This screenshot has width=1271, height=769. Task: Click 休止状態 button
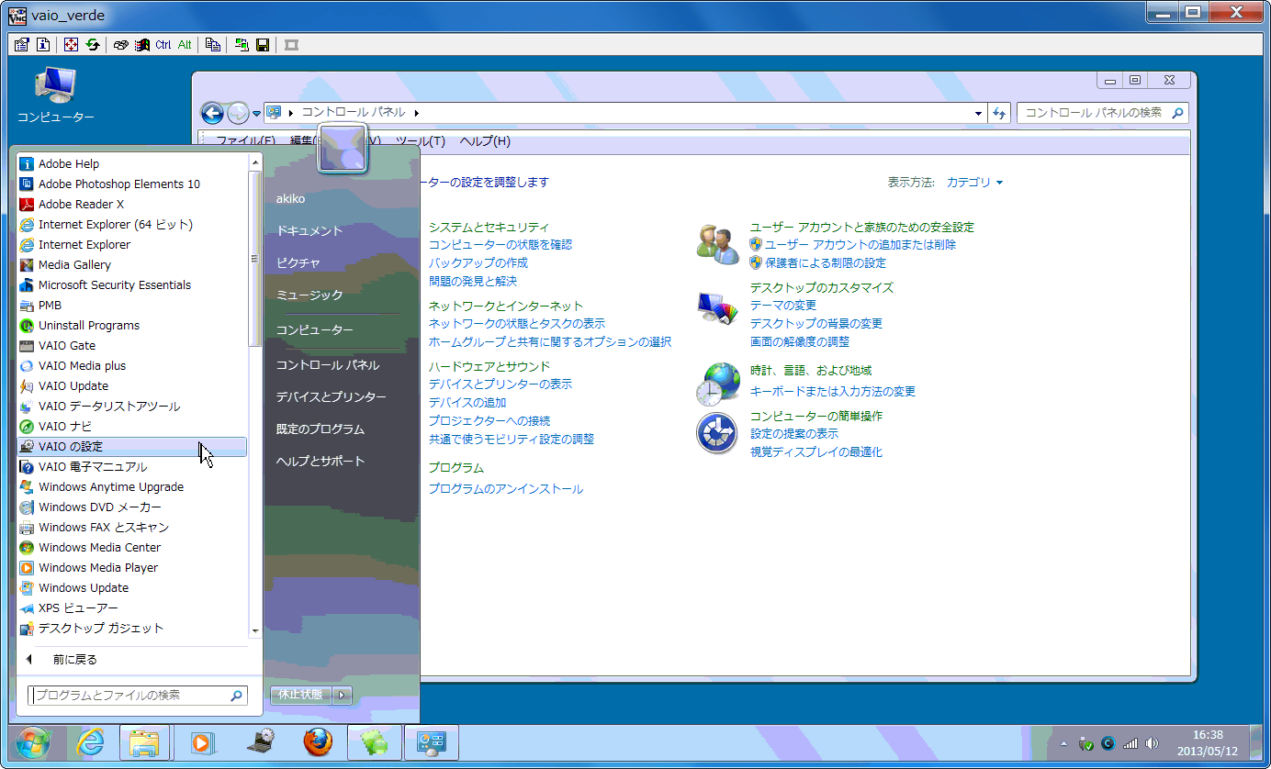[x=301, y=695]
